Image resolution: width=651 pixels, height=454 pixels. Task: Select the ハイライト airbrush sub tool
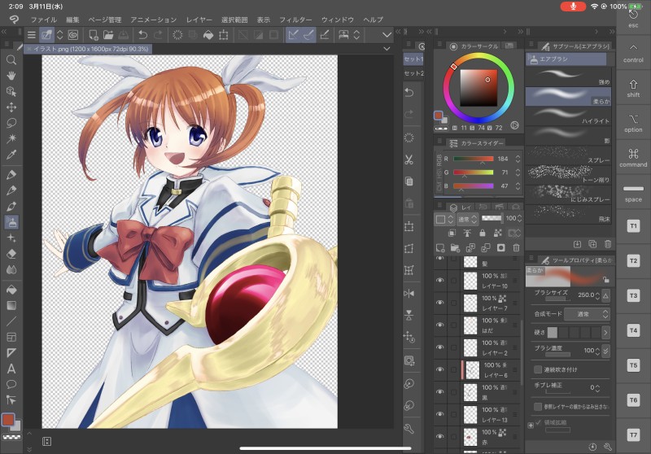568,116
